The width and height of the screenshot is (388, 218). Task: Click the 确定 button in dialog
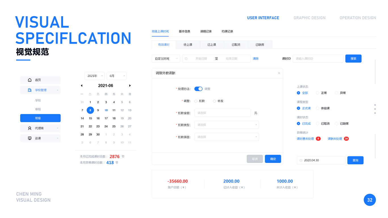click(x=273, y=159)
